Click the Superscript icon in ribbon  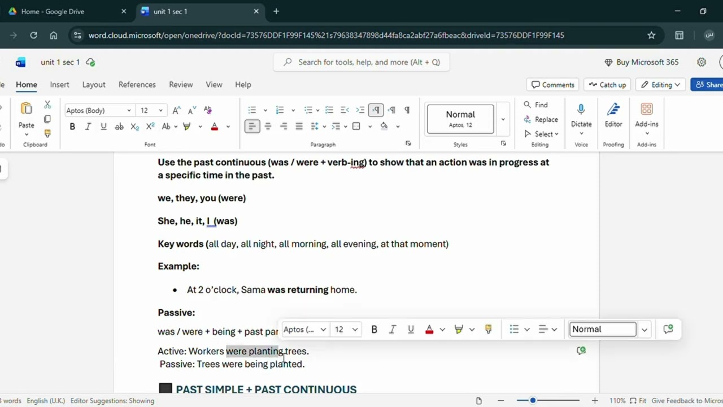[x=150, y=127]
